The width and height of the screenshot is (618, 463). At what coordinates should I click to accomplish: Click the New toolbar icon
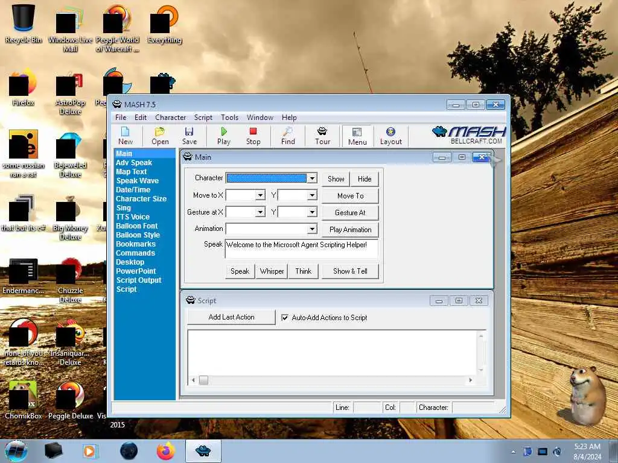[126, 136]
